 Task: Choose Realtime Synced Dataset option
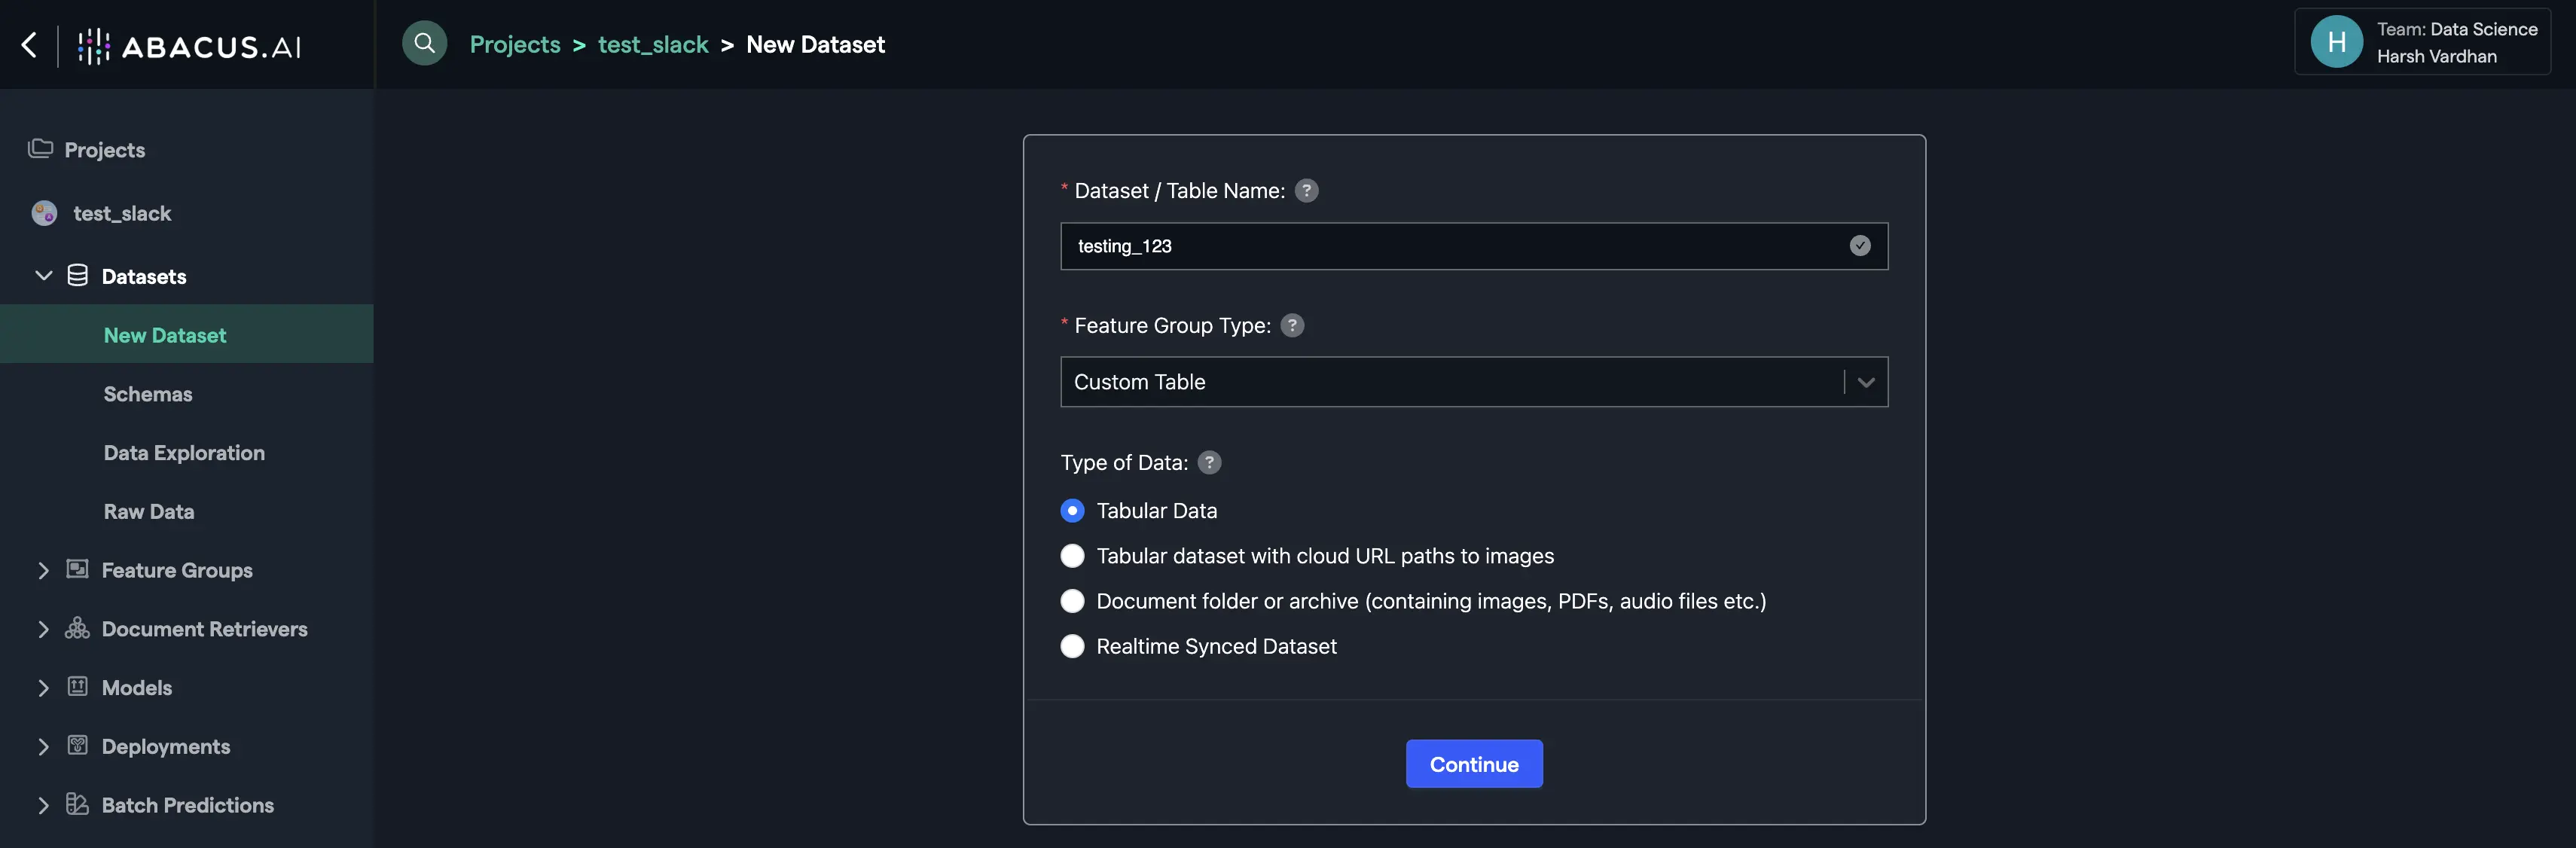pos(1072,646)
